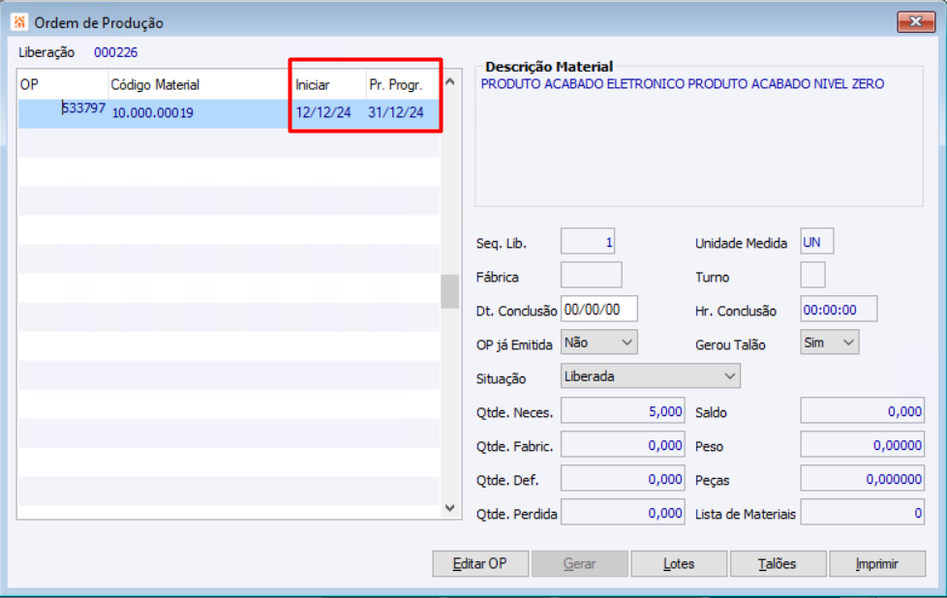The width and height of the screenshot is (947, 598).
Task: Click the Editar OP button
Action: click(480, 563)
